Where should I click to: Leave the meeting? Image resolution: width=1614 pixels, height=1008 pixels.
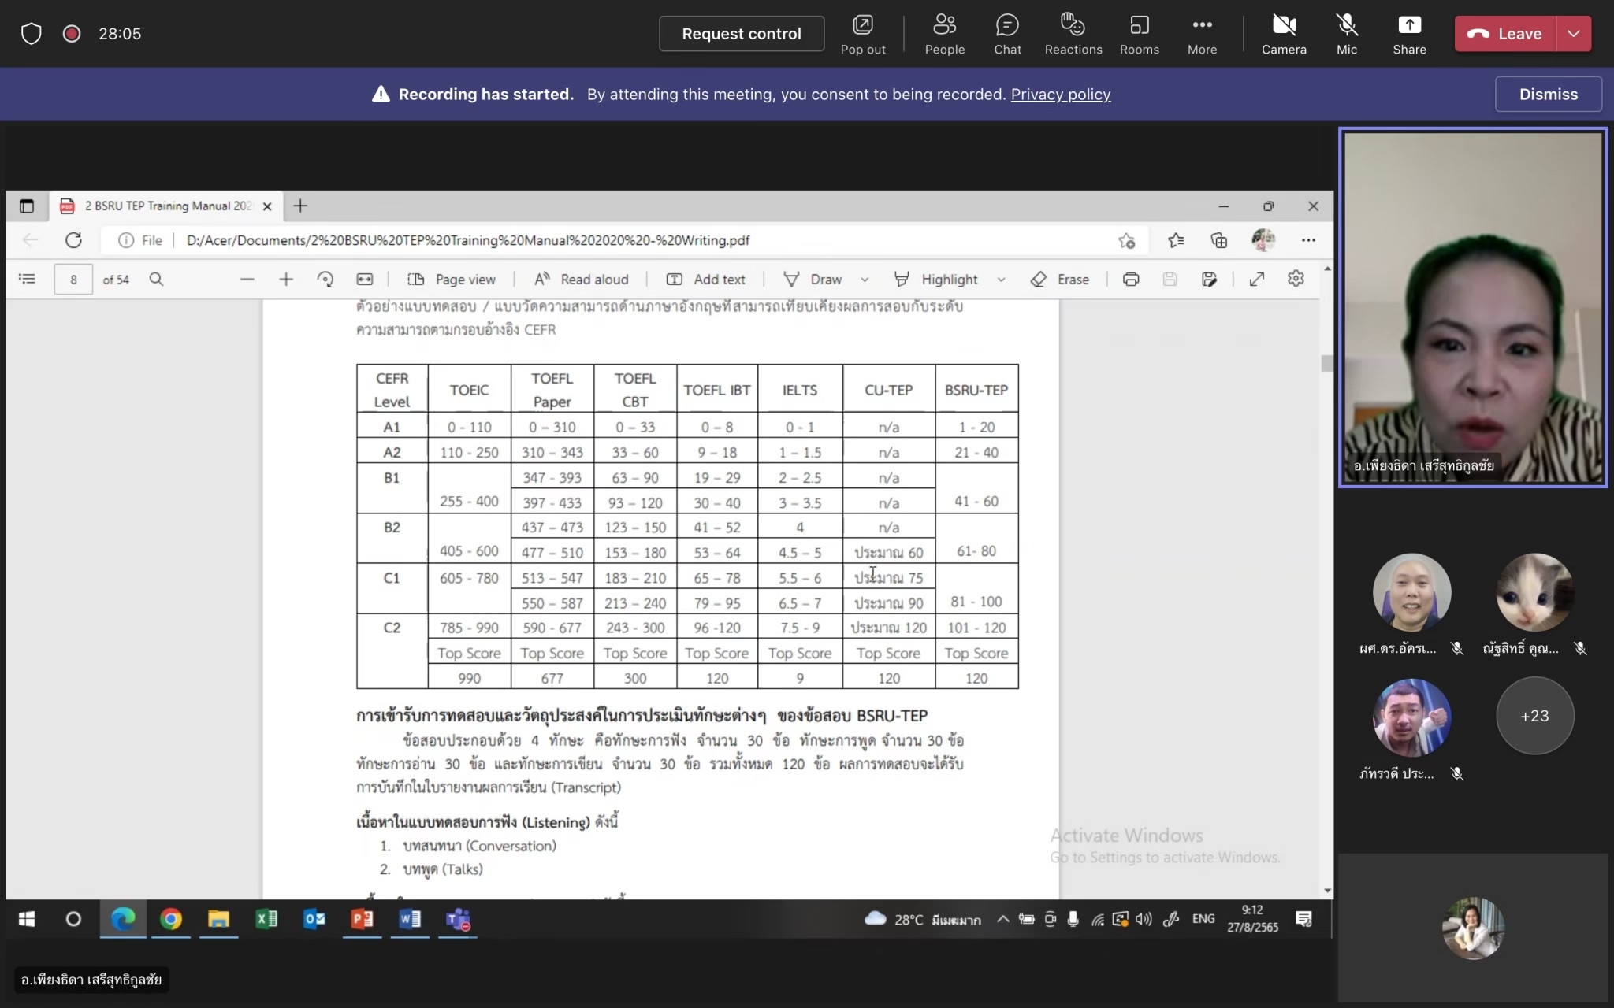click(x=1504, y=34)
